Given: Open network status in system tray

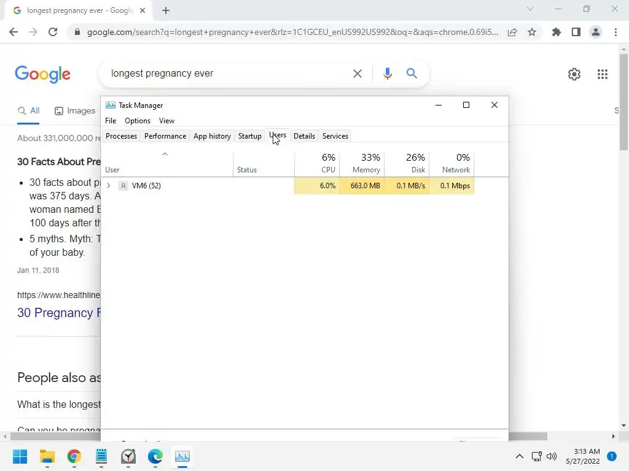Looking at the screenshot, I should coord(536,456).
